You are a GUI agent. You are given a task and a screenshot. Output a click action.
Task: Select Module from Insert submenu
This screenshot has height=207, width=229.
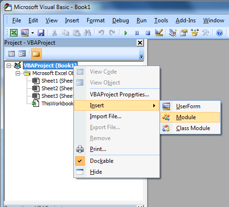tap(190, 117)
